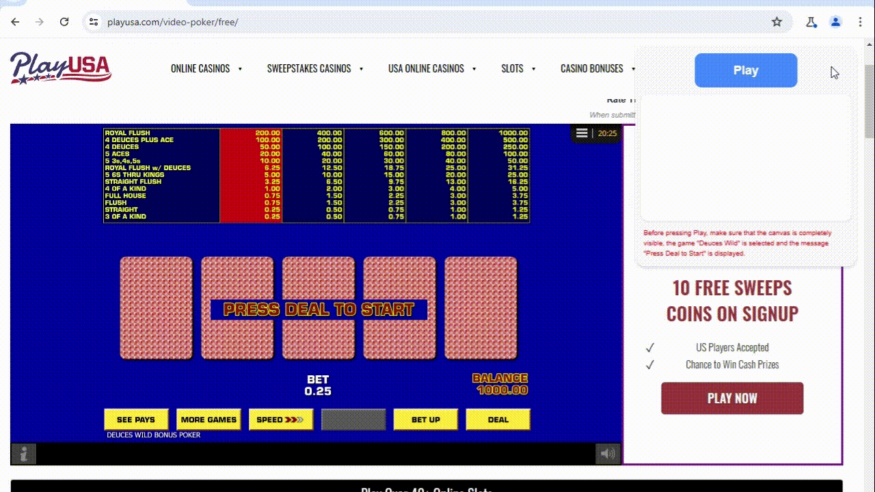This screenshot has width=875, height=492.
Task: Click the fourth face-down card
Action: [x=400, y=308]
